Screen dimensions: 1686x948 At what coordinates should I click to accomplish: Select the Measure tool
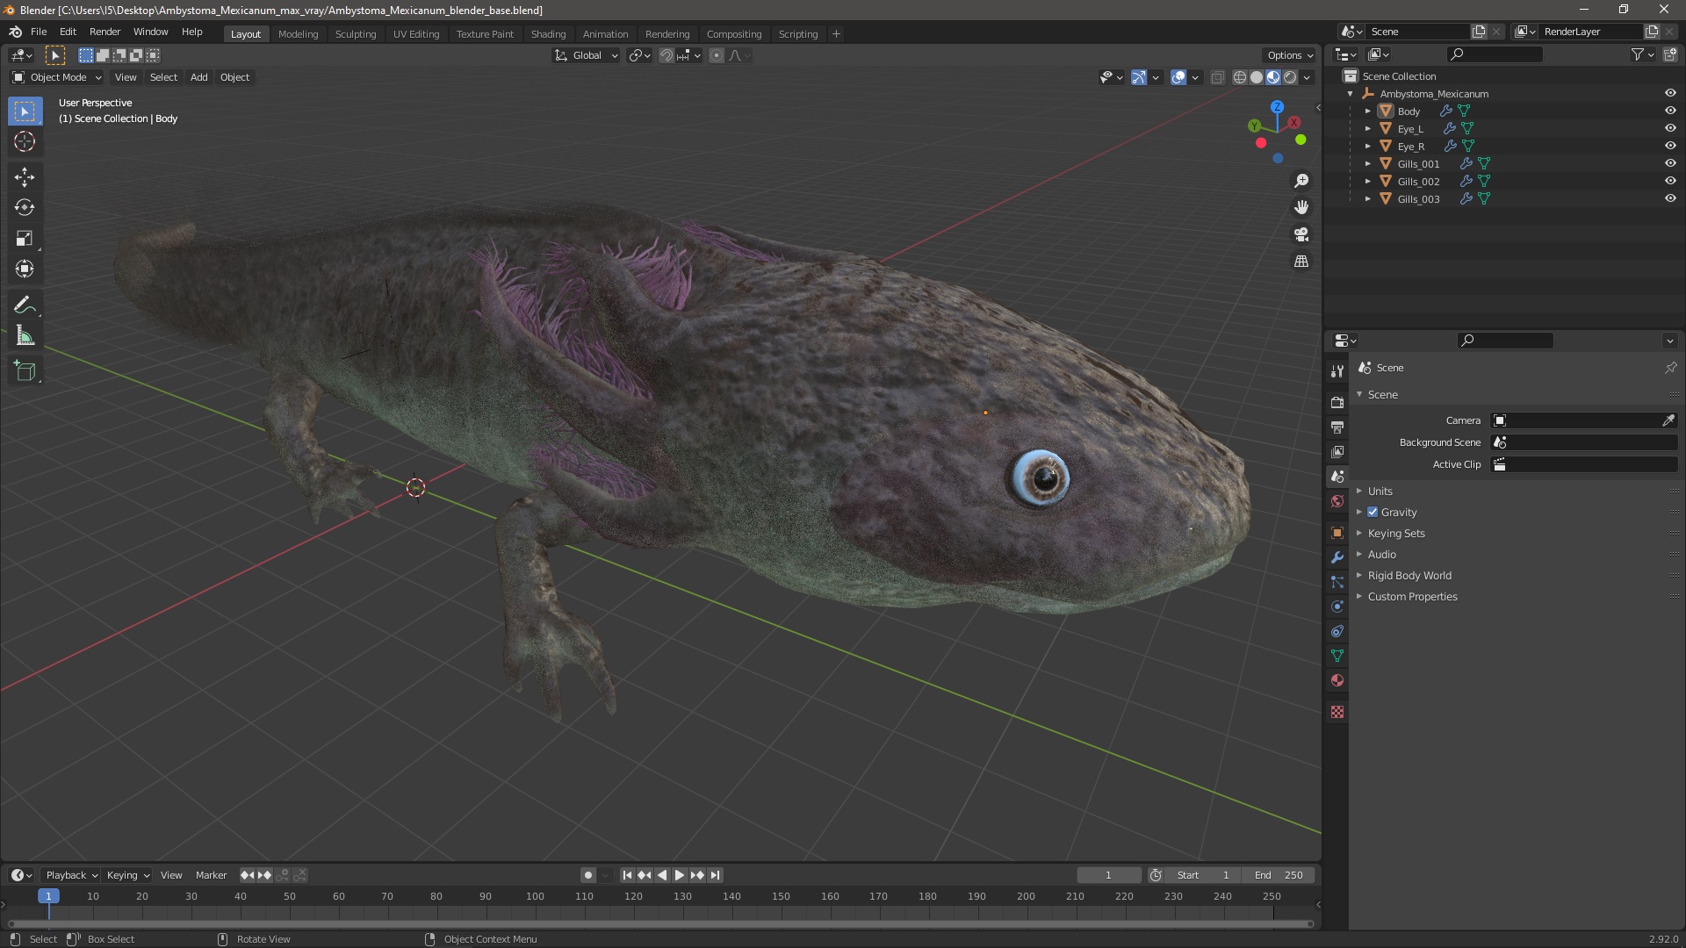coord(25,336)
